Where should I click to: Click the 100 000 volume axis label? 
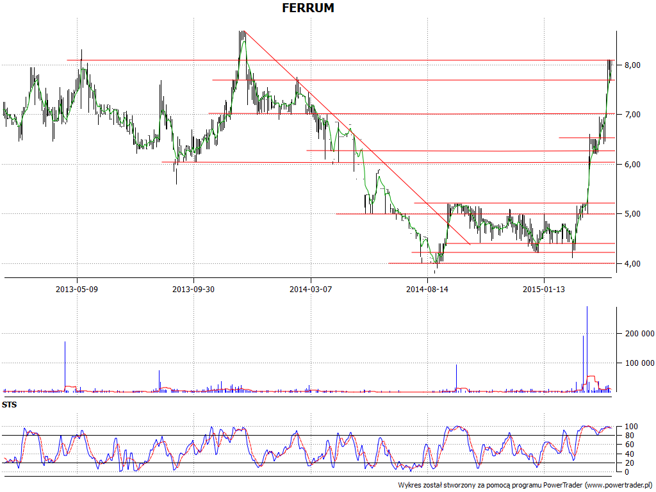(639, 363)
